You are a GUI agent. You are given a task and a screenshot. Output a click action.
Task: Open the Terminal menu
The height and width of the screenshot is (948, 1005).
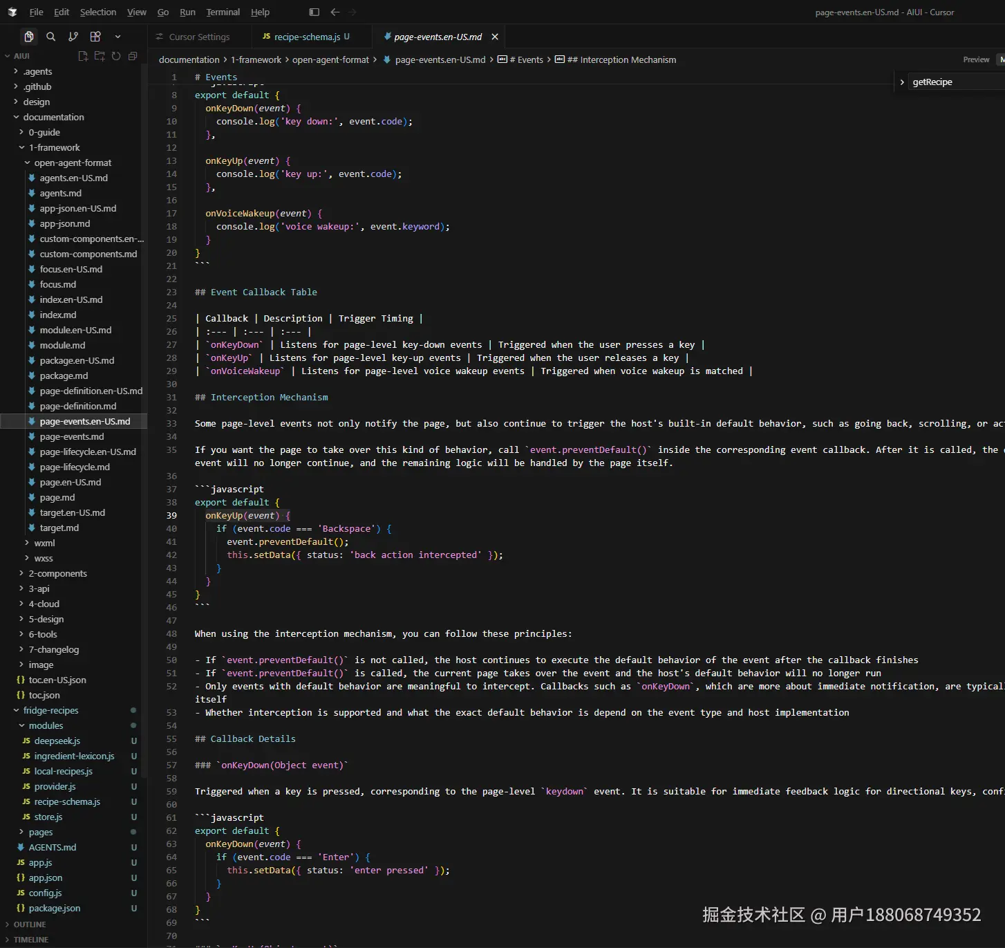[223, 12]
